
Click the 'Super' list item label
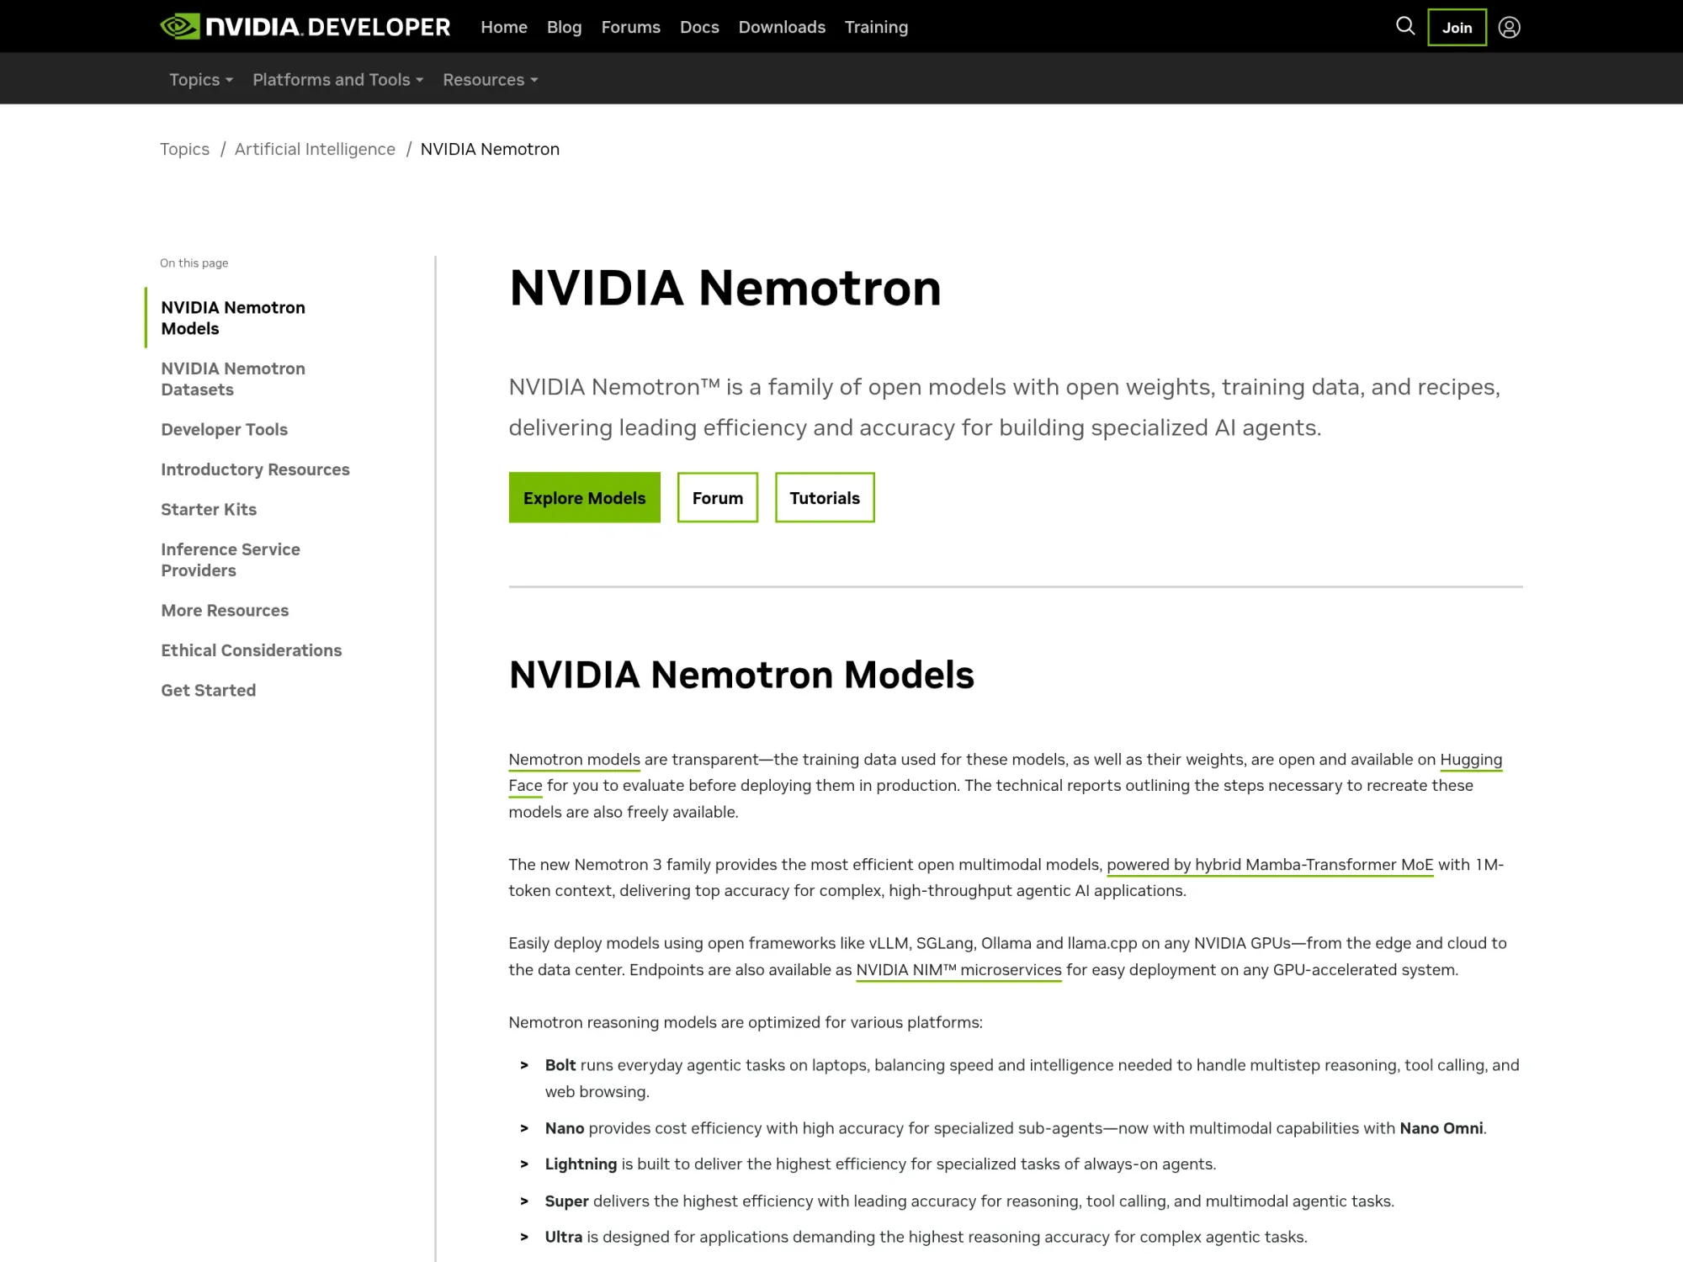click(x=566, y=1201)
